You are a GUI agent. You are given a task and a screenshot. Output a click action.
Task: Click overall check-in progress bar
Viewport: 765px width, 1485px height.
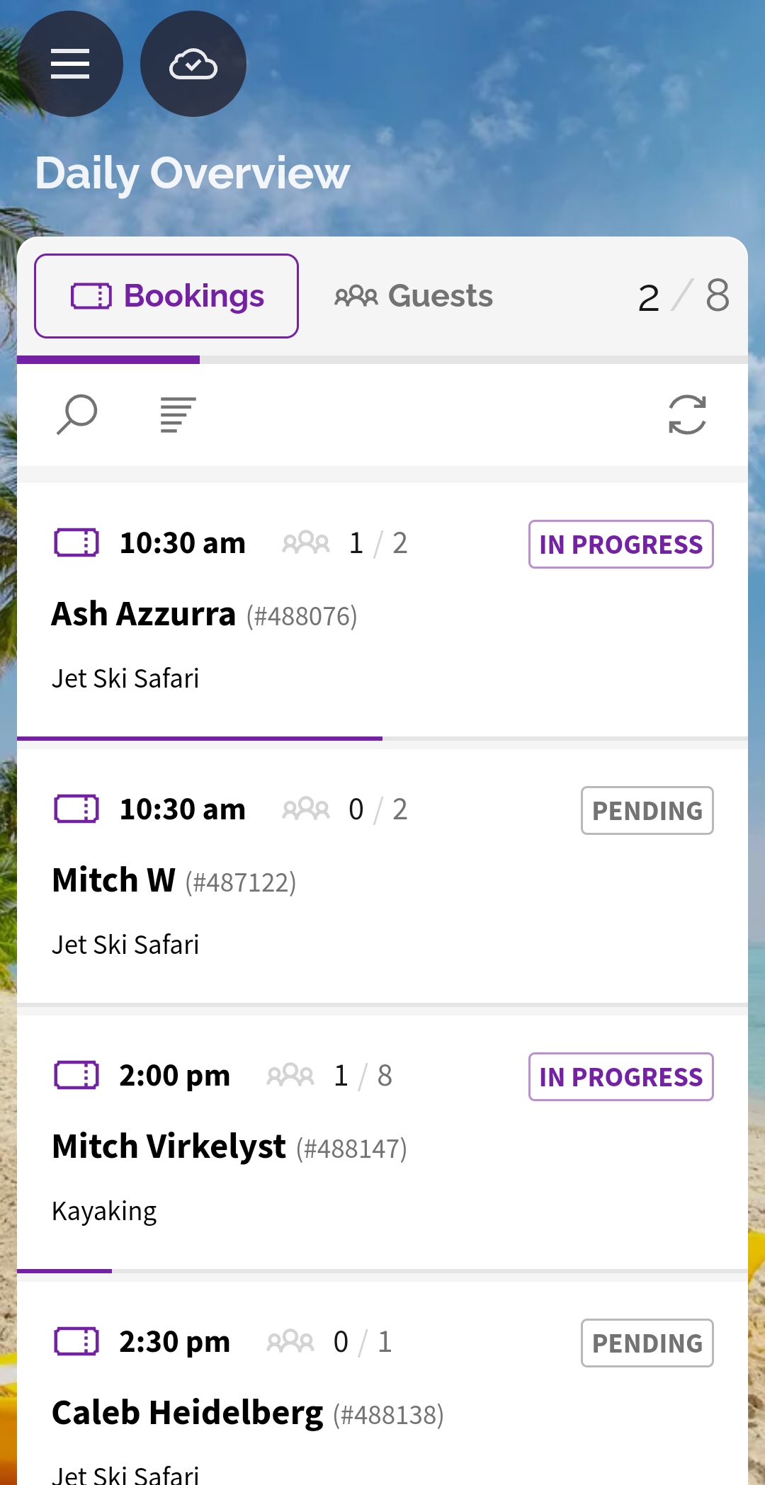(x=382, y=360)
